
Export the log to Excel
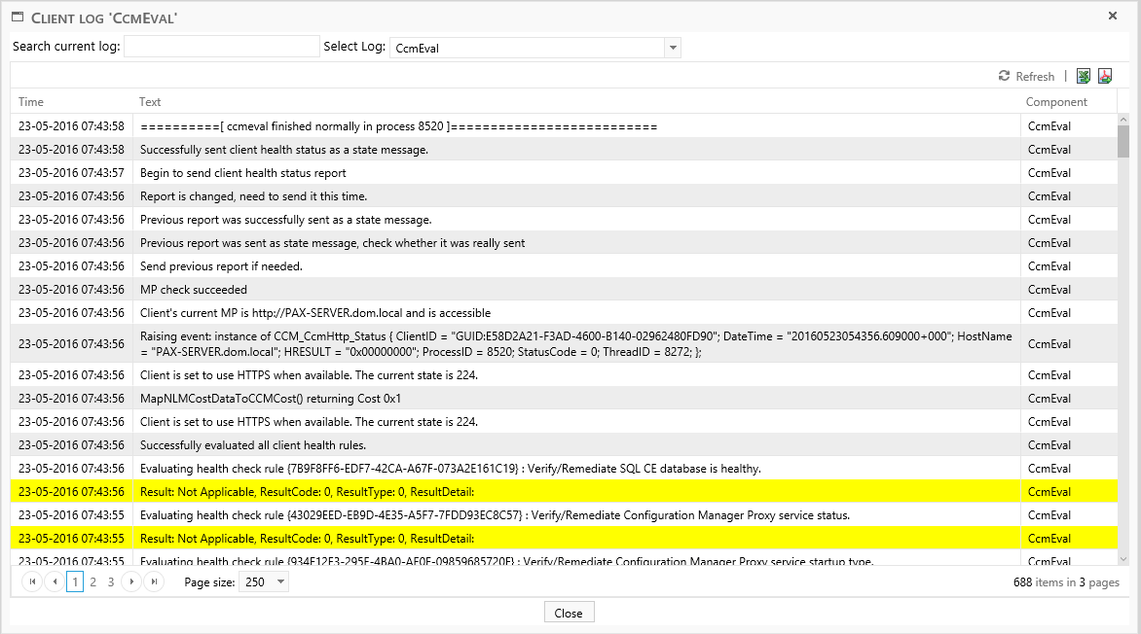coord(1084,77)
